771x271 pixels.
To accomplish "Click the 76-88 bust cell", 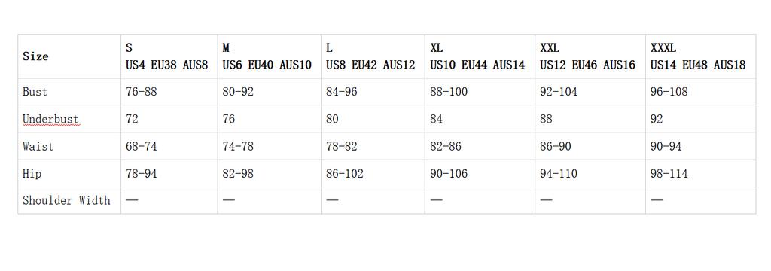I will pyautogui.click(x=169, y=92).
